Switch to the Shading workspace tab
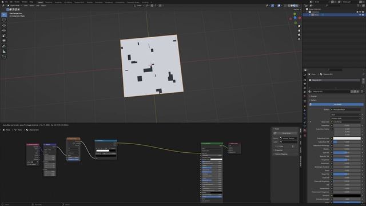 coord(89,2)
